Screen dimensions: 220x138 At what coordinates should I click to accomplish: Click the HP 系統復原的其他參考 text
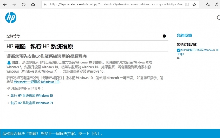(25, 89)
